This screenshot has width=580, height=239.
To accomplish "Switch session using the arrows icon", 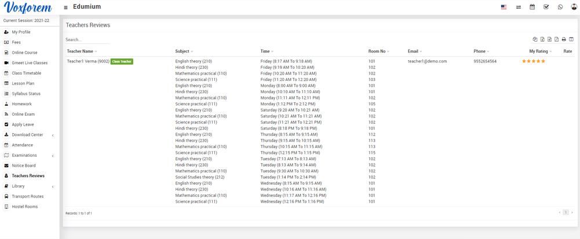I will click(x=518, y=7).
